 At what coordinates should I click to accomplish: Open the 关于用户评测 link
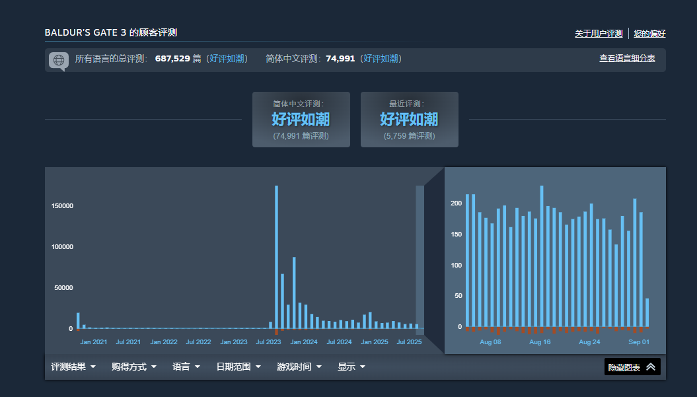[x=599, y=34]
